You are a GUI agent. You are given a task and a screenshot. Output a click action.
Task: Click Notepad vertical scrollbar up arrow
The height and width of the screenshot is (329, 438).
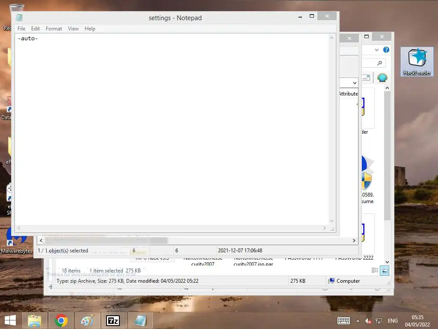point(331,38)
